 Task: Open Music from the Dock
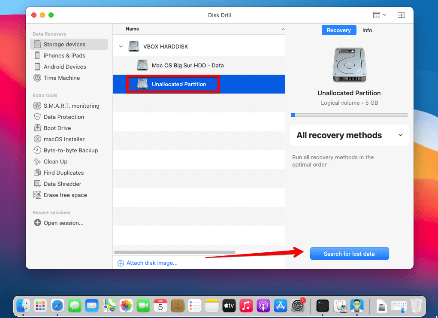coord(246,306)
